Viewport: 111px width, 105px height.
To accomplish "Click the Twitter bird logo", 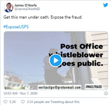I will point(106,5).
